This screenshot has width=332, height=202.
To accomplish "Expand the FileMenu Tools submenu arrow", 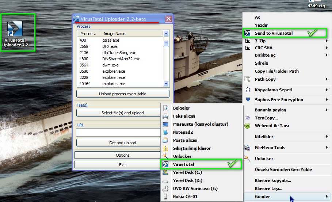I will click(327, 147).
